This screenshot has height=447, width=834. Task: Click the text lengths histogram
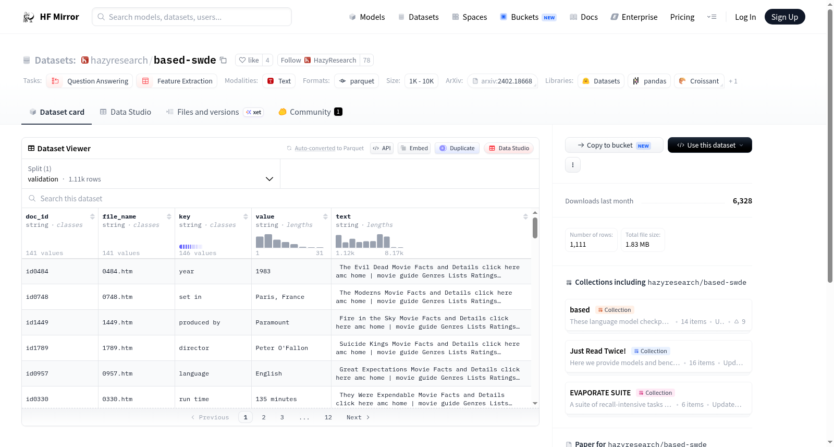(370, 240)
